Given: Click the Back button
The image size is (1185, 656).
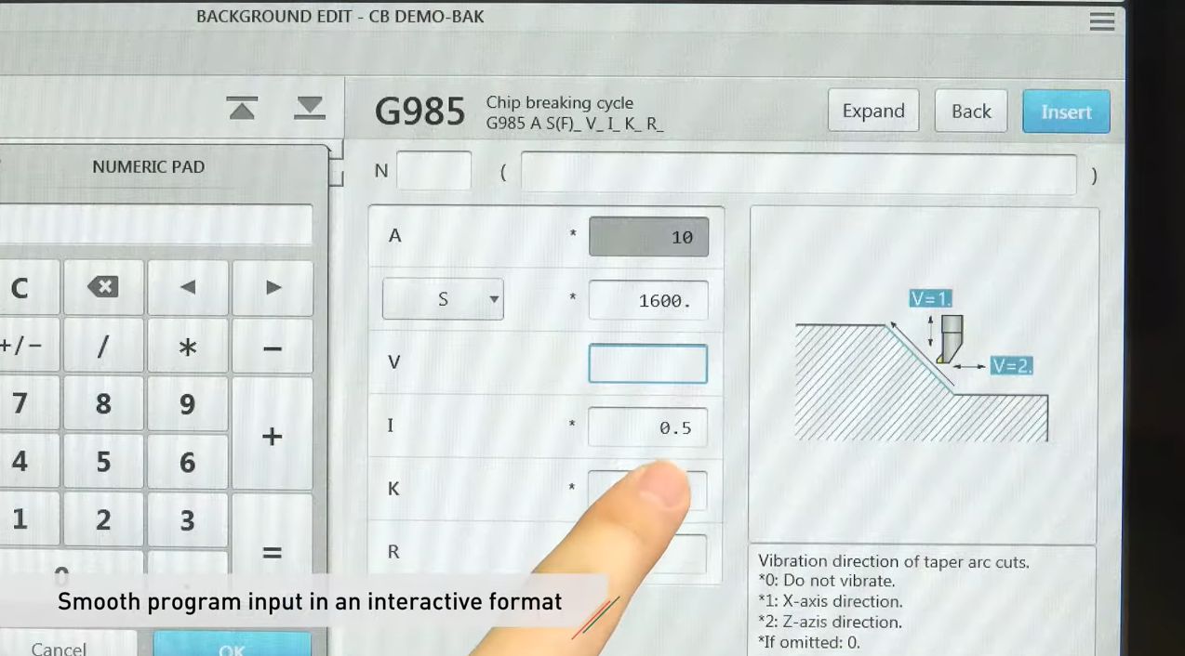Looking at the screenshot, I should coord(970,111).
